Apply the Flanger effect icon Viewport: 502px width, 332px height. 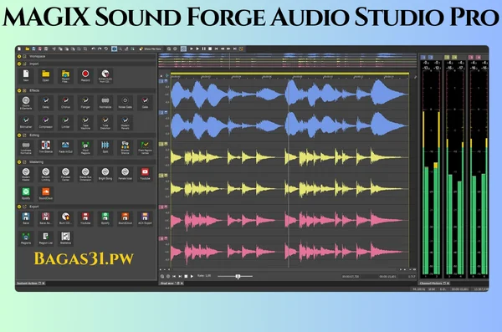(85, 103)
